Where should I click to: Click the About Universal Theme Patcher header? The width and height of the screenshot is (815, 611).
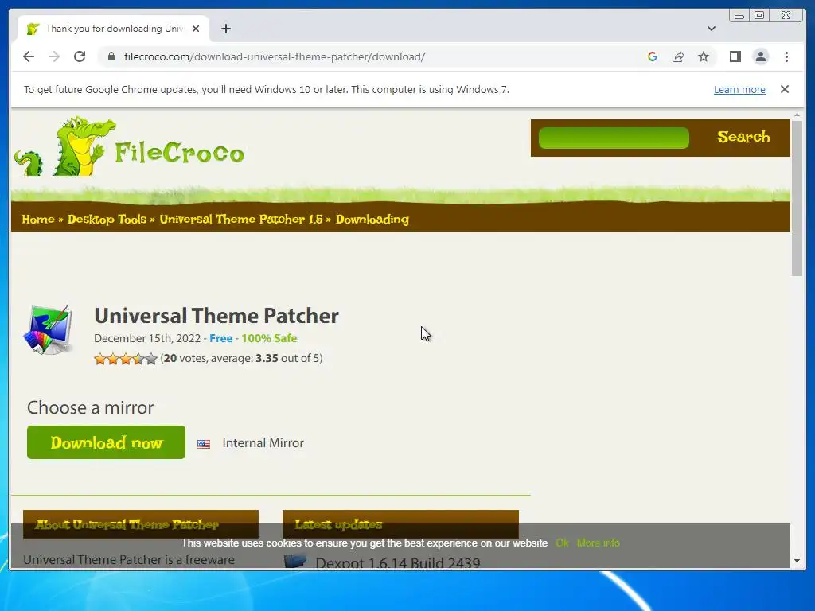click(x=141, y=524)
